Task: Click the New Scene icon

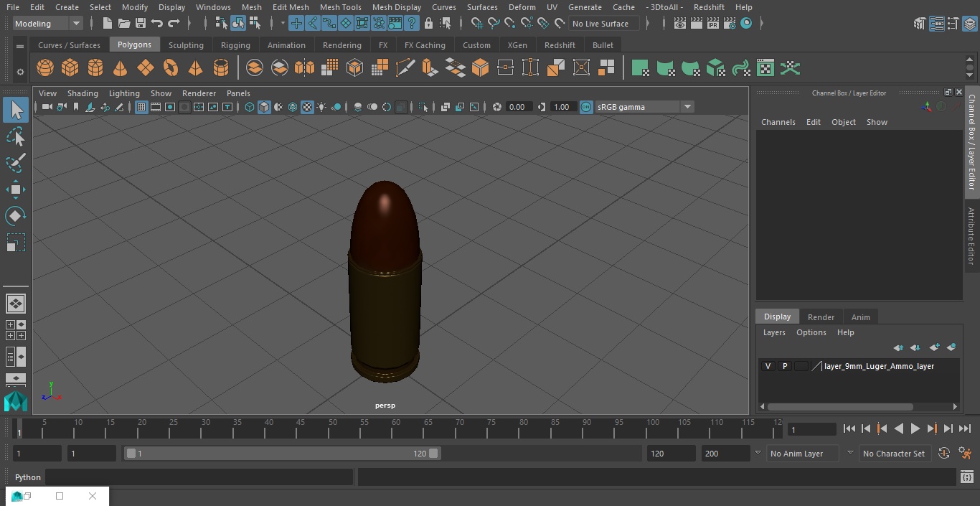Action: coord(107,24)
